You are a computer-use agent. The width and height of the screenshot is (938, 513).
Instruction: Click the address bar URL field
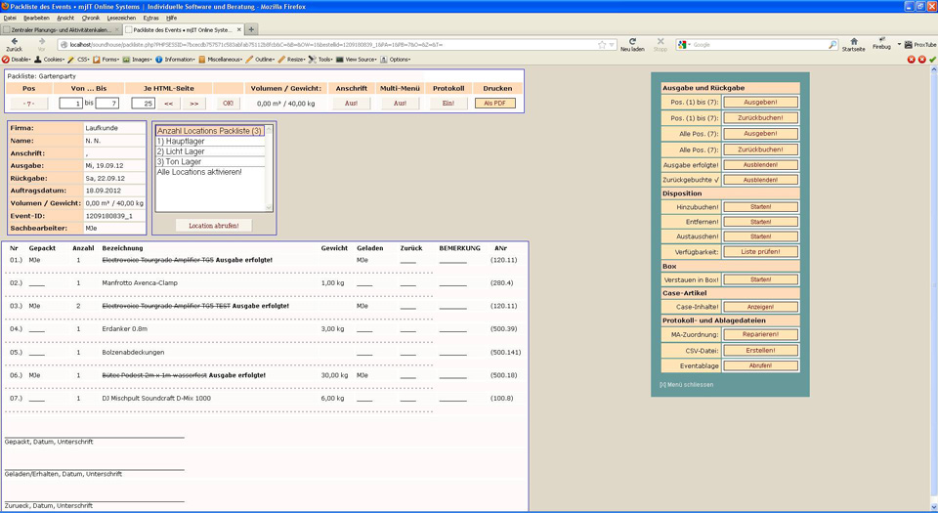[x=332, y=45]
